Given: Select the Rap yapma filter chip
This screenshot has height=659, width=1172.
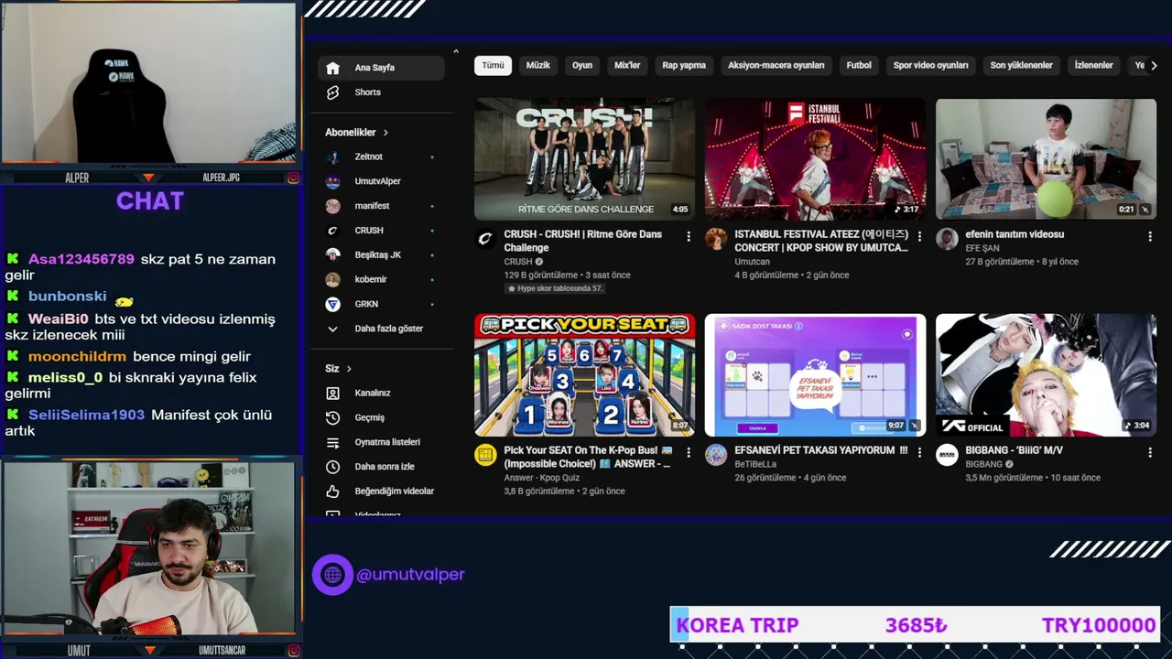Looking at the screenshot, I should pos(684,66).
